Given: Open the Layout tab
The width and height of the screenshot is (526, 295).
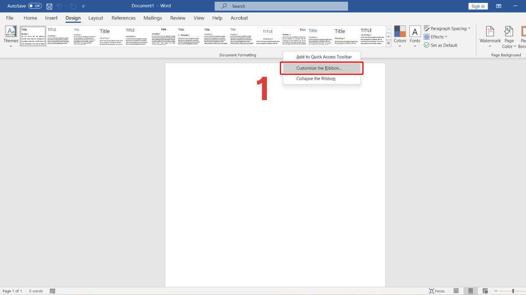Looking at the screenshot, I should point(96,18).
